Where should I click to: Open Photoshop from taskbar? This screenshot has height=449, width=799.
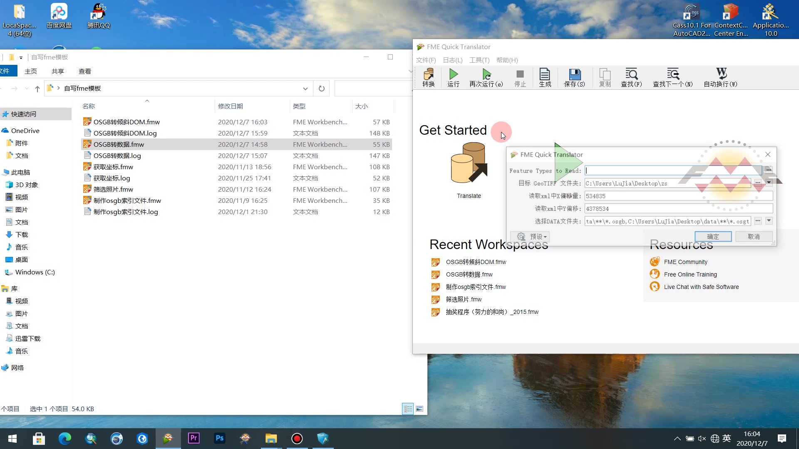pyautogui.click(x=219, y=439)
